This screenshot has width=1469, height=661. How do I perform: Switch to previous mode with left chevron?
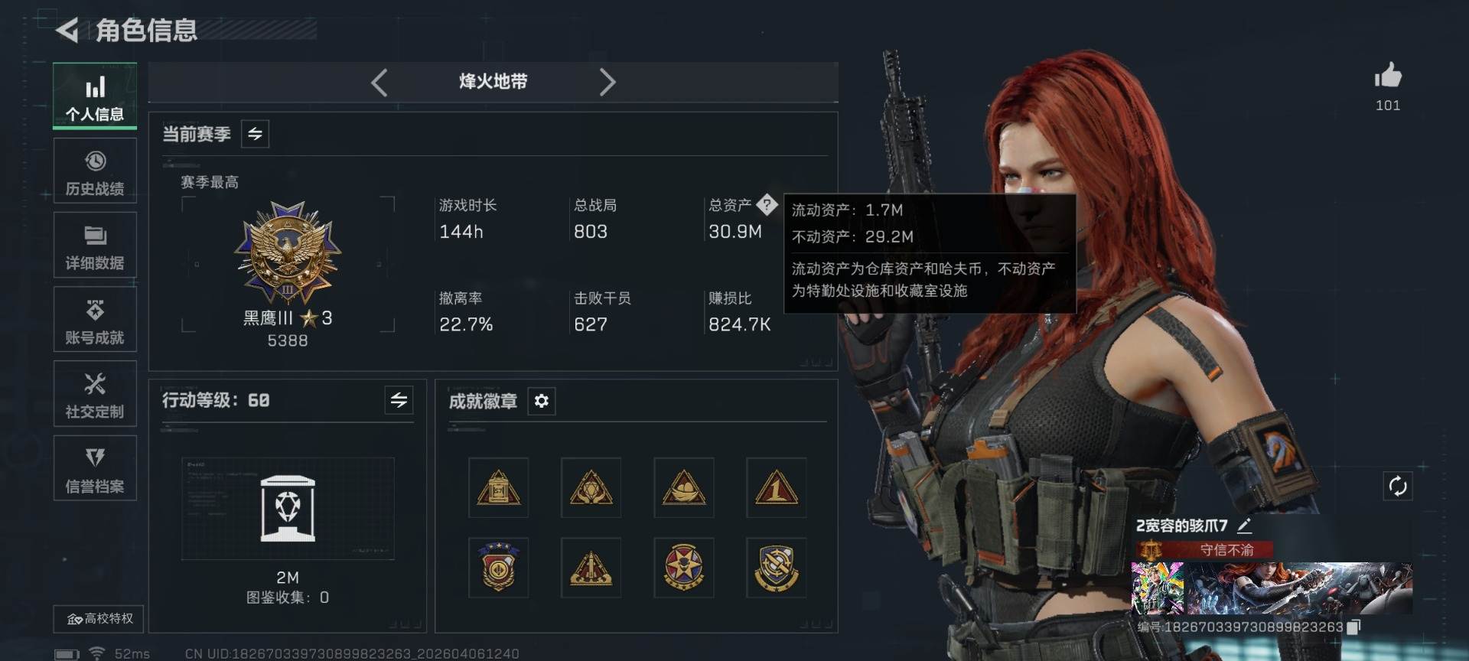[379, 82]
